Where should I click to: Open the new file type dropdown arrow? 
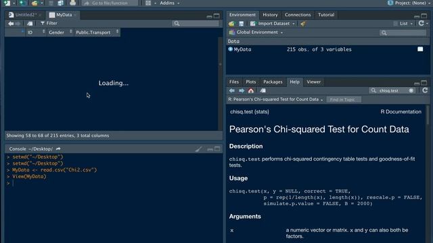[14, 3]
